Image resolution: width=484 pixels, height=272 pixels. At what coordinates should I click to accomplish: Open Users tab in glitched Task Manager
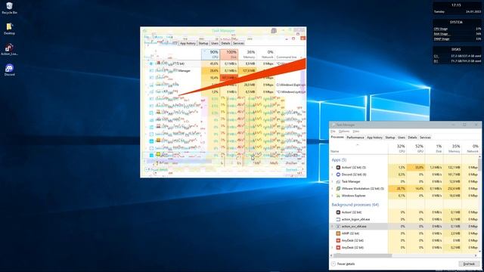(215, 44)
